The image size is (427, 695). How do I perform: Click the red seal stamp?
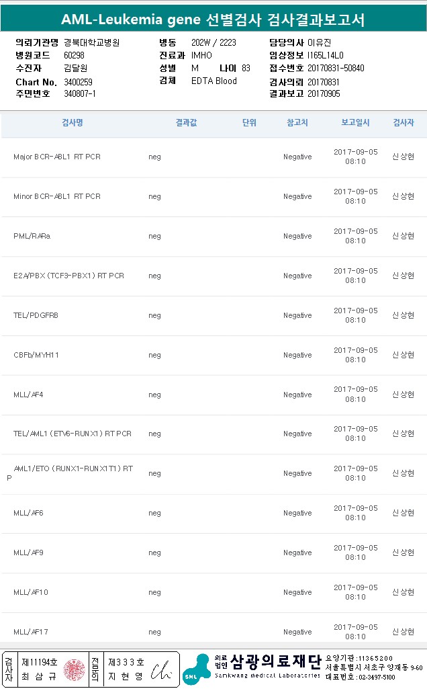[73, 669]
